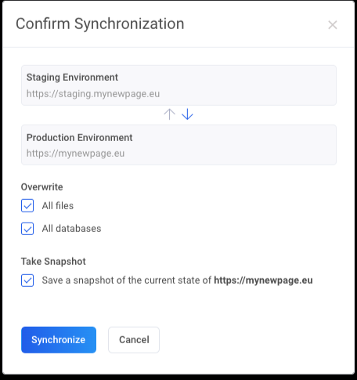Viewport: 357px width, 380px height.
Task: Click the Confirm Synchronization title
Action: [x=100, y=24]
